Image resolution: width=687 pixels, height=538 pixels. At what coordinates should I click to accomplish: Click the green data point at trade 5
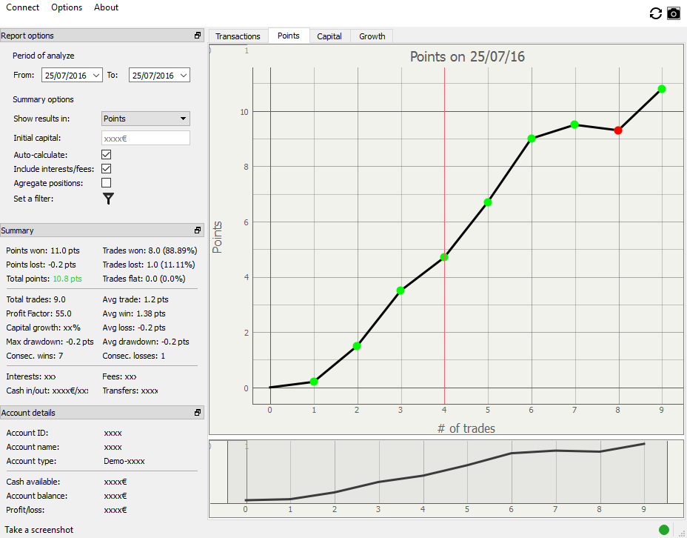tap(488, 202)
